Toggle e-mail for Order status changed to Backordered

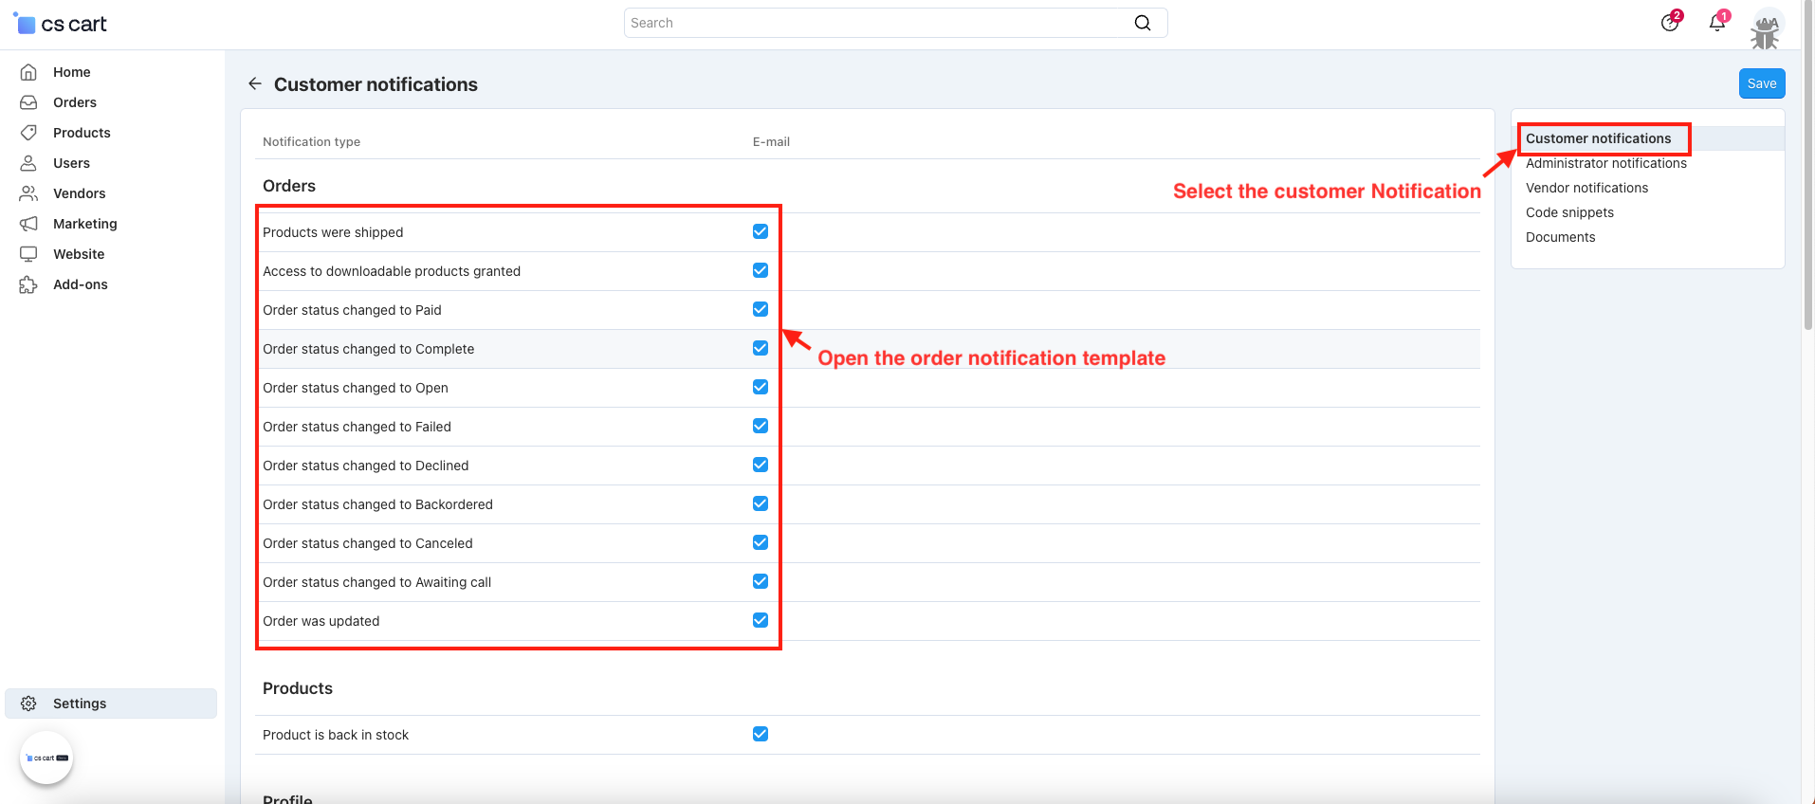761,503
